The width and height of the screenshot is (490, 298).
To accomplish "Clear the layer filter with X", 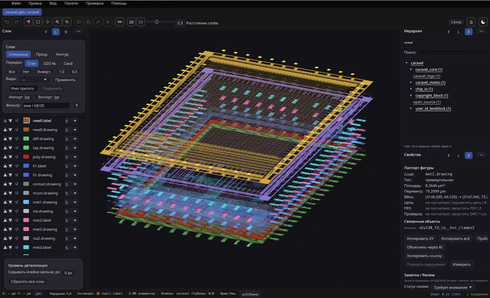I will coord(77,105).
